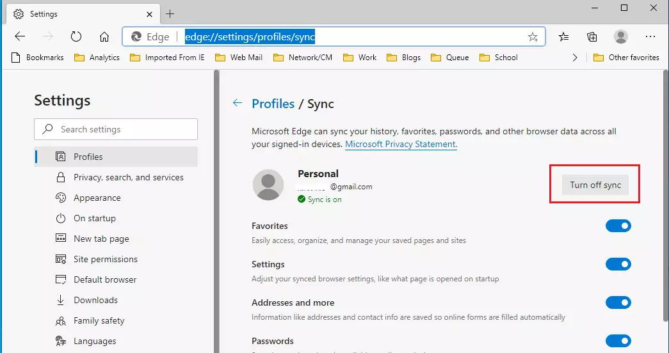Disable the Favorites sync toggle
The height and width of the screenshot is (353, 669).
pos(618,226)
